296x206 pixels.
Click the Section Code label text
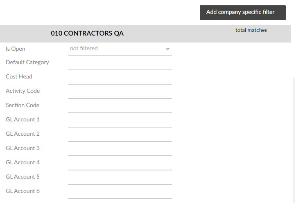23,105
